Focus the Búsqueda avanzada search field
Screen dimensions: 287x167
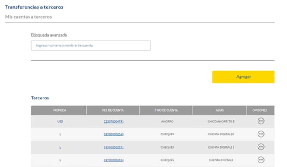pyautogui.click(x=91, y=46)
